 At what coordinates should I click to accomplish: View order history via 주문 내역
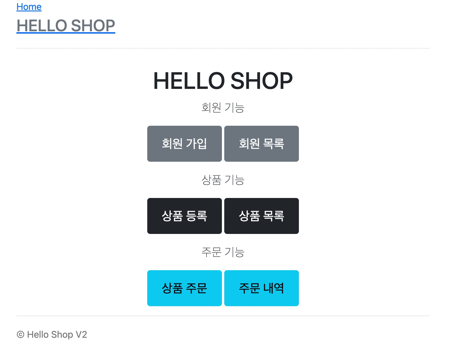click(261, 288)
